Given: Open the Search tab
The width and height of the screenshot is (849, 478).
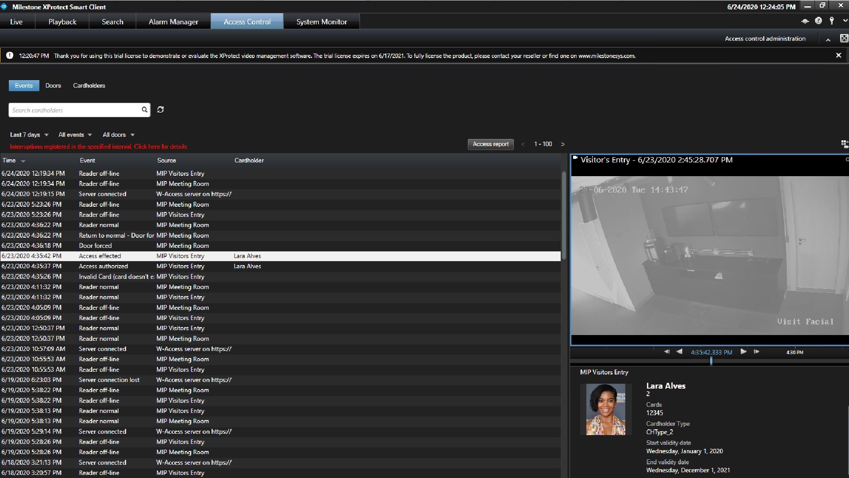Looking at the screenshot, I should click(112, 22).
